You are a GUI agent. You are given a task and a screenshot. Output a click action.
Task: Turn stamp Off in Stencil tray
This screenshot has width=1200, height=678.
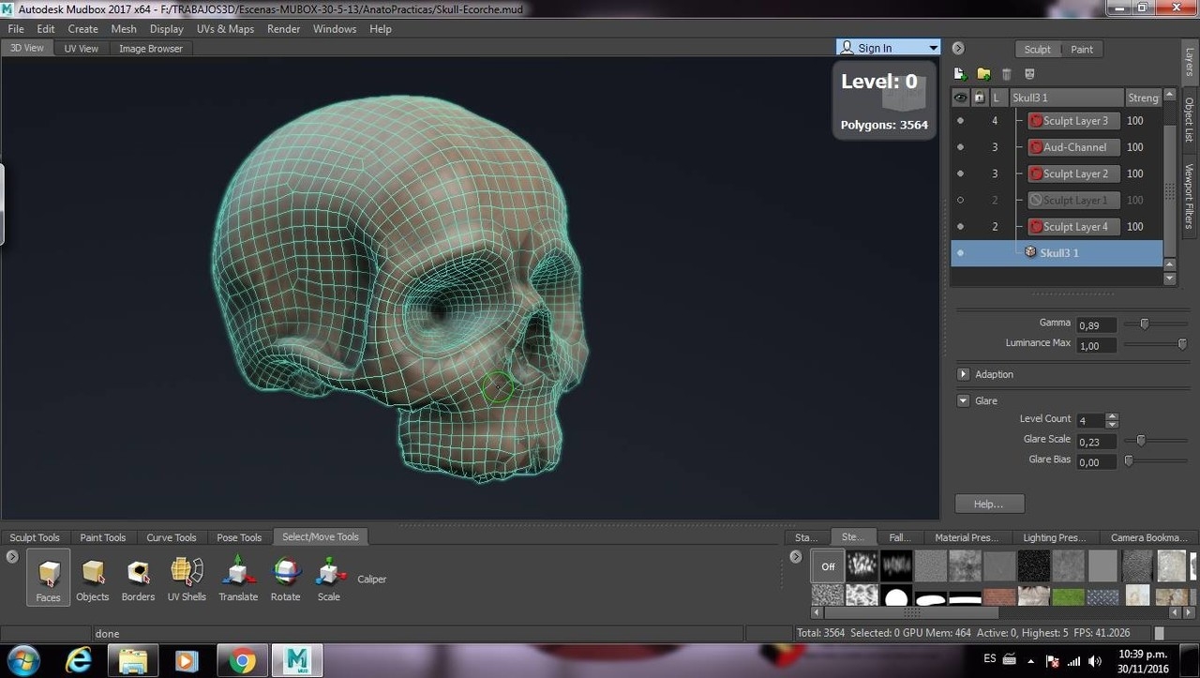point(828,565)
